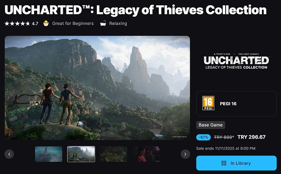Click the library grid icon
Screen dimensions: 281x174
(x=224, y=163)
